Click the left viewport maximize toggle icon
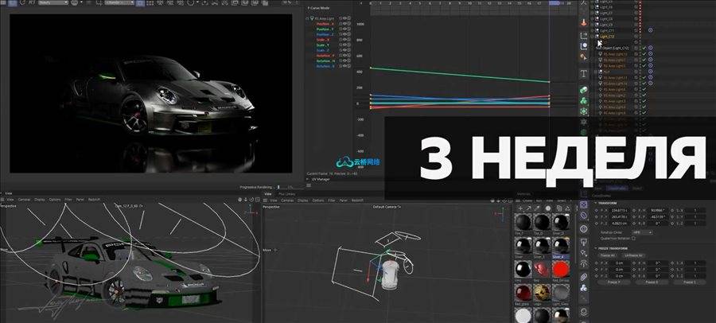Viewport: 716px width, 323px height. pyautogui.click(x=258, y=200)
